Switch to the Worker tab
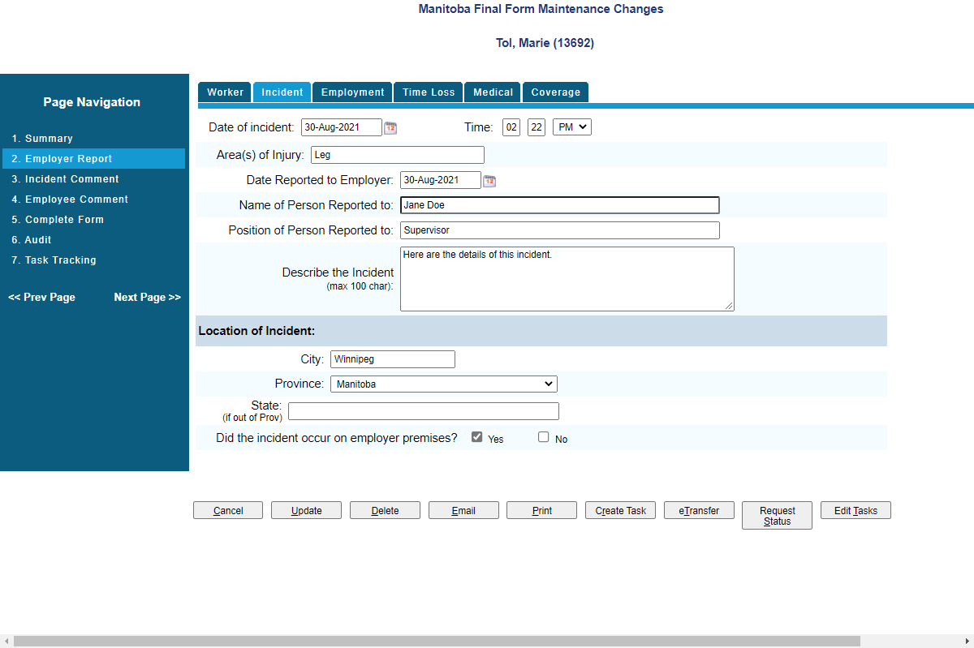This screenshot has width=974, height=648. click(x=225, y=92)
